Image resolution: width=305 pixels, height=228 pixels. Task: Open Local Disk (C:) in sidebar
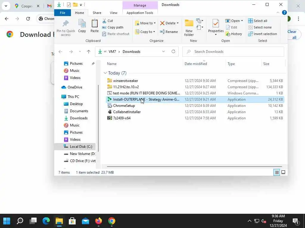coord(81,147)
